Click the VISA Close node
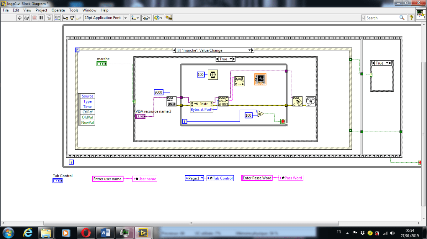This screenshot has width=427, height=239. tap(297, 101)
